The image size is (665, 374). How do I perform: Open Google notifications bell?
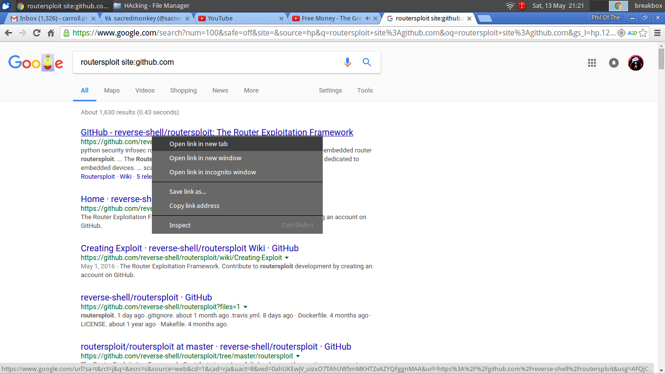[614, 63]
